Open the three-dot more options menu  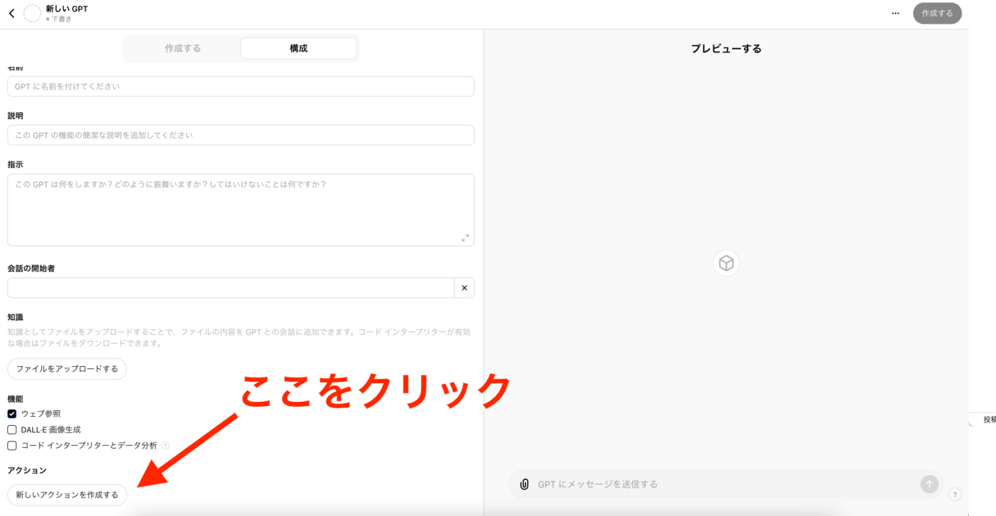895,13
